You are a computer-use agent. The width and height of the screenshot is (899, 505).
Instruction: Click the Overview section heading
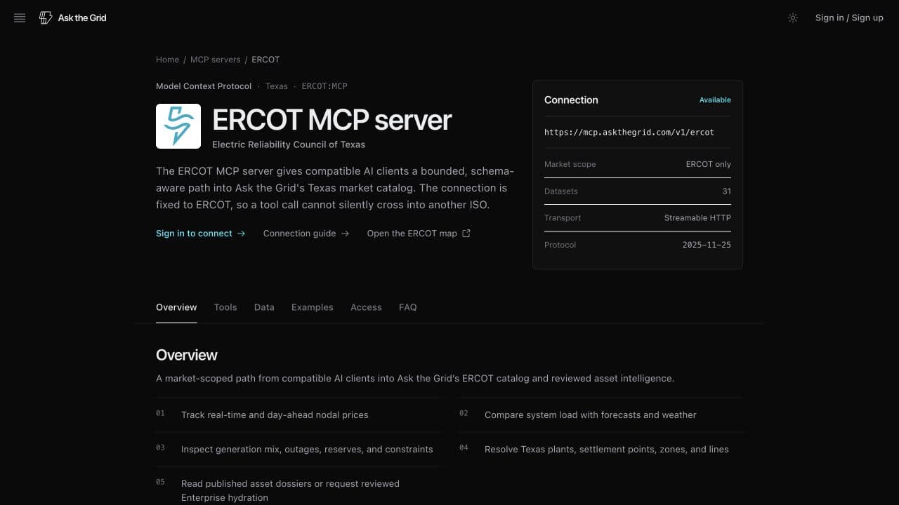[x=187, y=355]
